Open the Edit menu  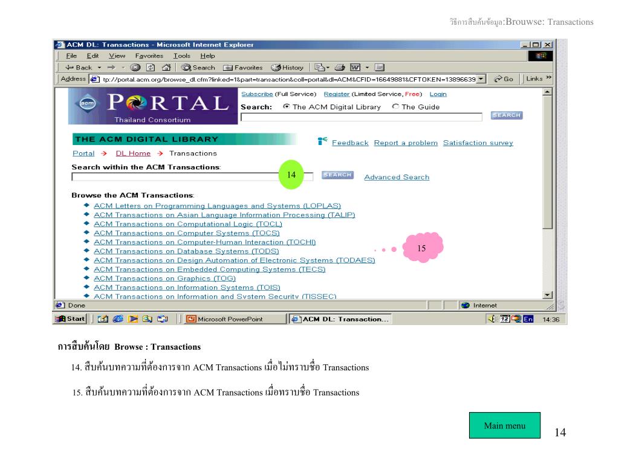(x=92, y=56)
